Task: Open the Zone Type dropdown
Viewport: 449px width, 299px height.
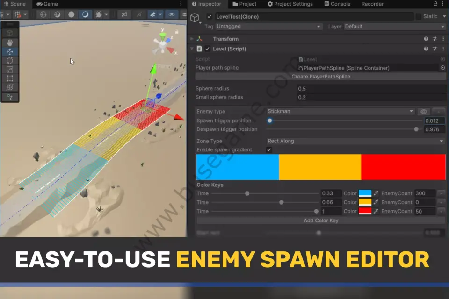Action: [x=355, y=141]
